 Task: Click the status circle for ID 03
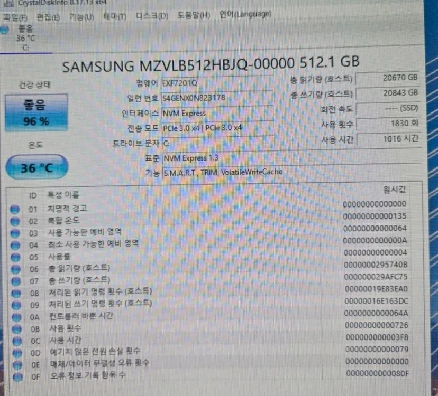[x=15, y=233]
